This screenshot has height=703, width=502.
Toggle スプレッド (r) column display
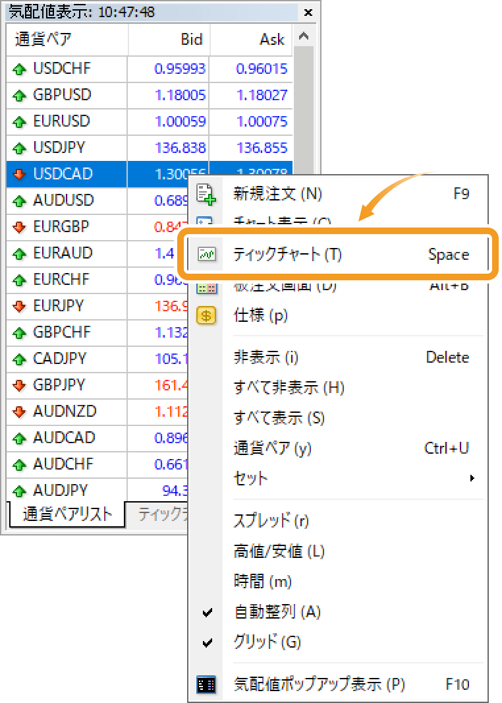coord(338,520)
